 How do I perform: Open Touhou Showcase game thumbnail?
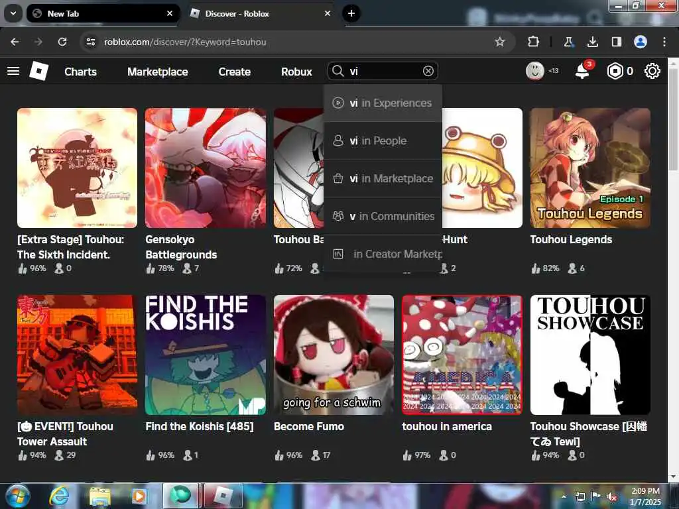tap(590, 355)
